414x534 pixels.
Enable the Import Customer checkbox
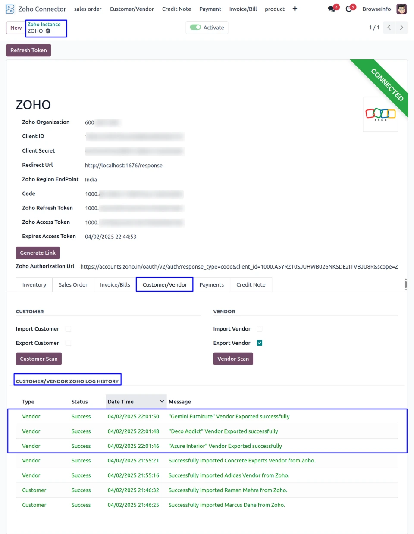tap(68, 329)
